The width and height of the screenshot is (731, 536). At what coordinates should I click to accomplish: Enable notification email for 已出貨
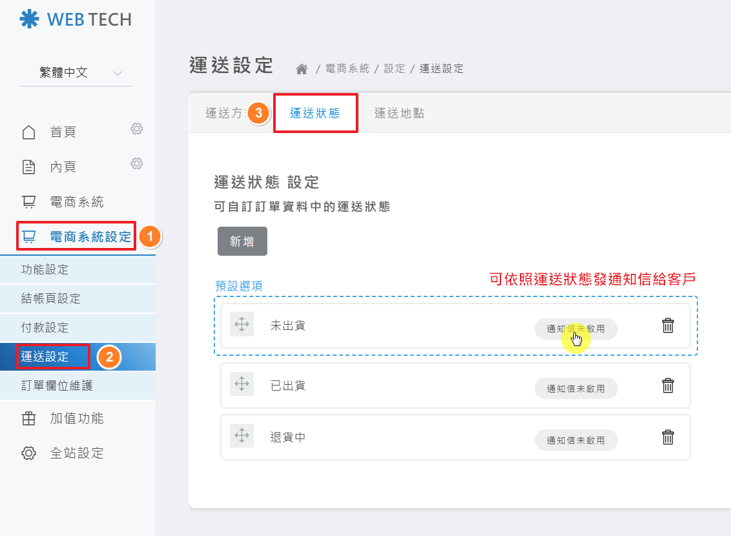coord(575,388)
